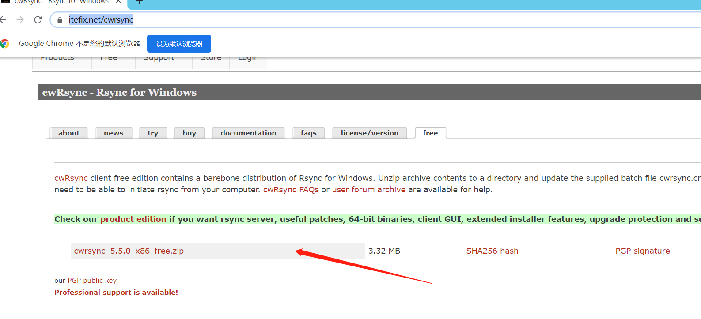Open the 'documentation' tab
701x319 pixels.
click(249, 133)
